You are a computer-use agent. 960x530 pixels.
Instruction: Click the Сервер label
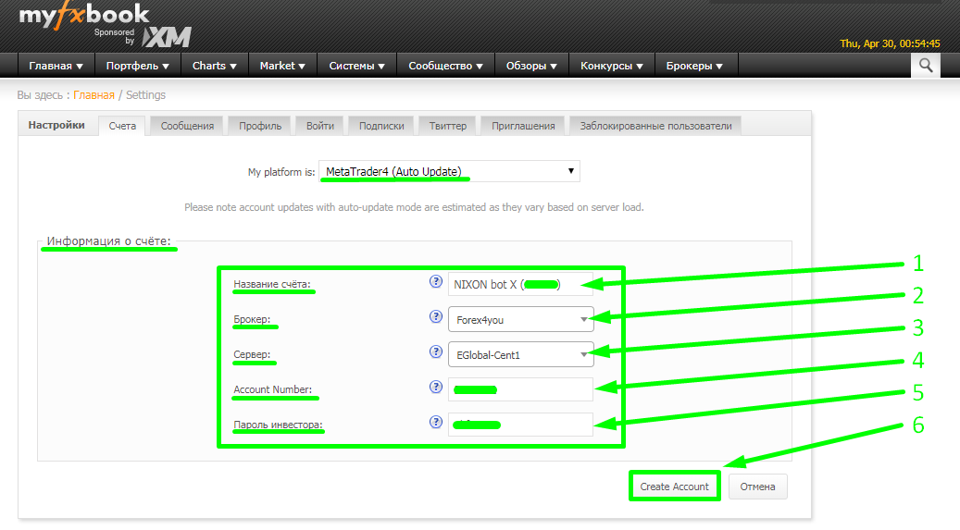point(252,354)
